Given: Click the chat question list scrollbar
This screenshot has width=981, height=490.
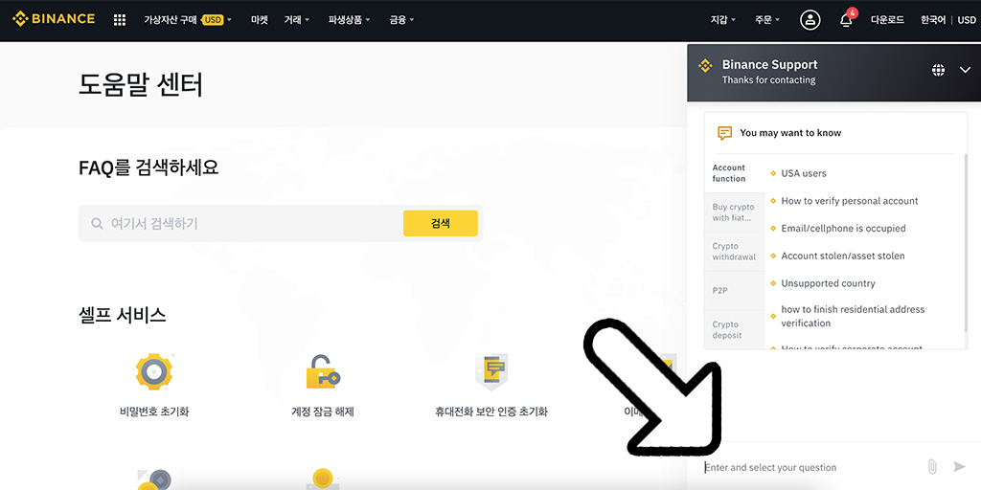Looking at the screenshot, I should pyautogui.click(x=966, y=244).
